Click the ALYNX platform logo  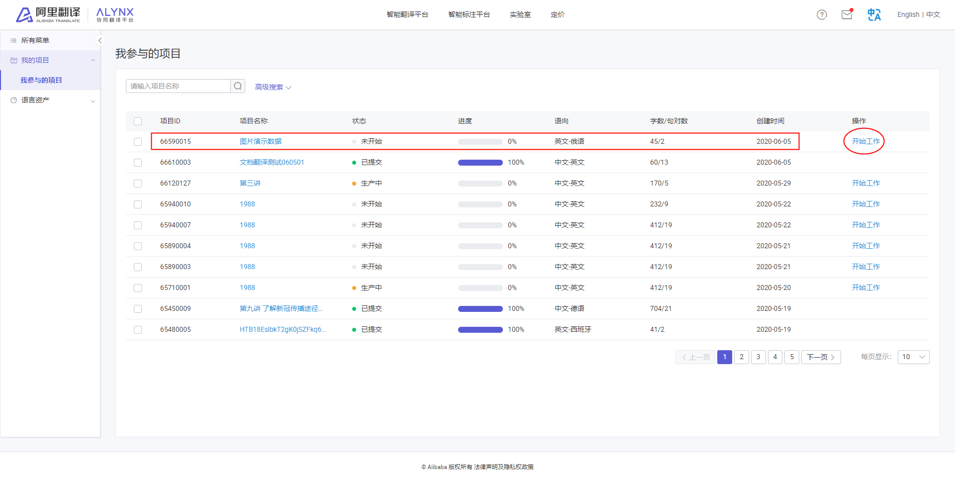click(115, 15)
